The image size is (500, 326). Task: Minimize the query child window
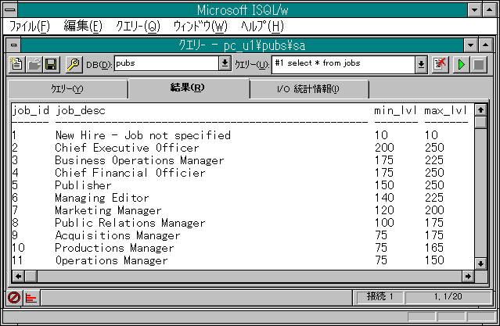pos(471,45)
